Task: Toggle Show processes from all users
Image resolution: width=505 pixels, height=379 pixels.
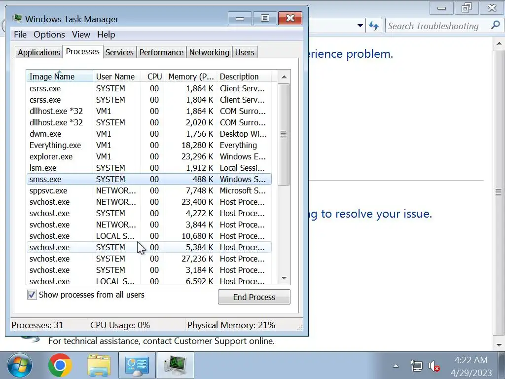Action: (x=32, y=295)
